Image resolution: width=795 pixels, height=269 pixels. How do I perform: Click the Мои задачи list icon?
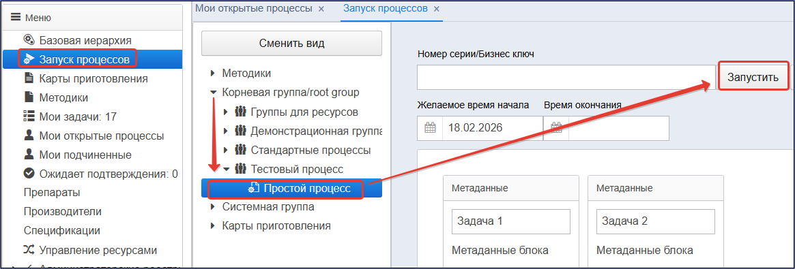tap(29, 117)
